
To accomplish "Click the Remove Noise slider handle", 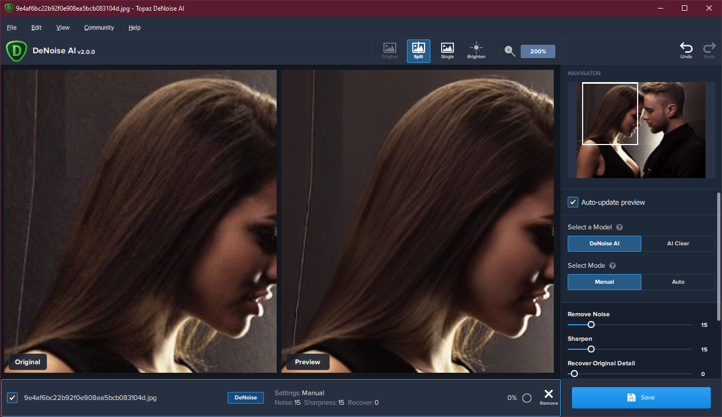I will pos(591,325).
